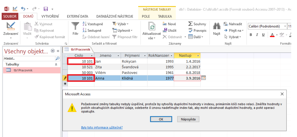Click the cell containing Vilém
Viewport: 297px width, 137px height.
pos(107,73)
